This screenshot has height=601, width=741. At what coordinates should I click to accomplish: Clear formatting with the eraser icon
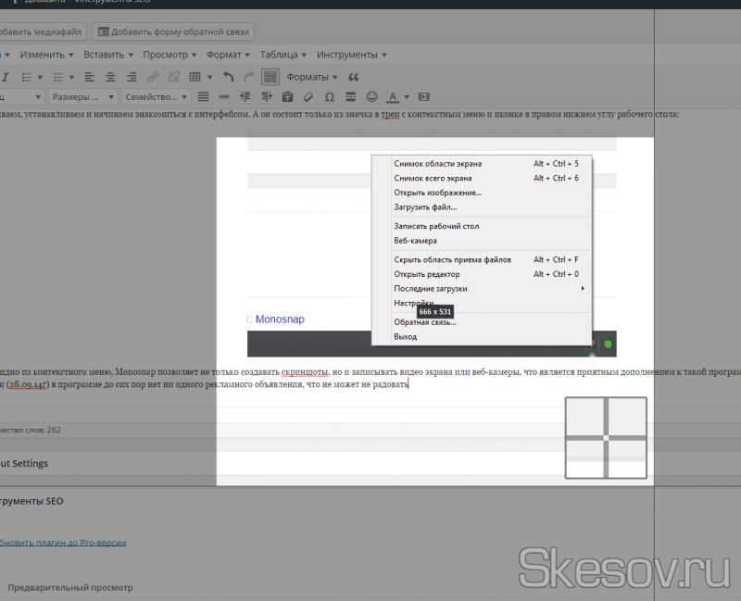point(308,96)
